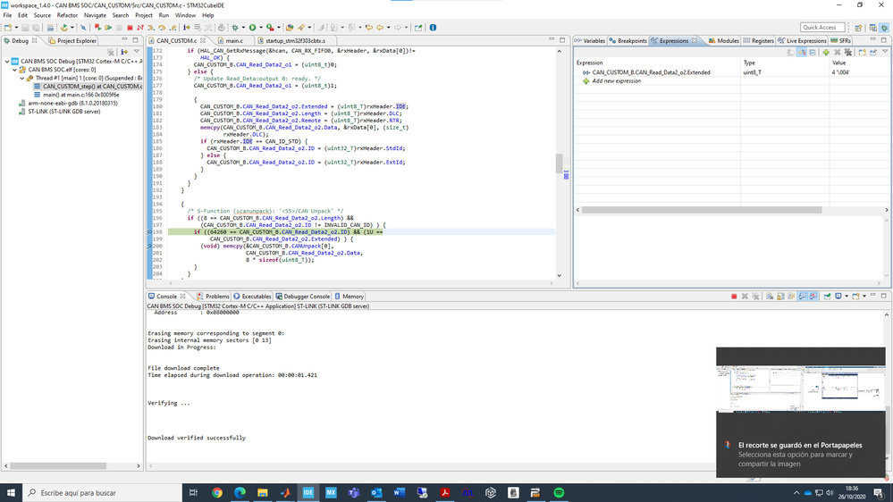Collapse the Thread #1 tree node
The width and height of the screenshot is (893, 502).
pyautogui.click(x=22, y=78)
